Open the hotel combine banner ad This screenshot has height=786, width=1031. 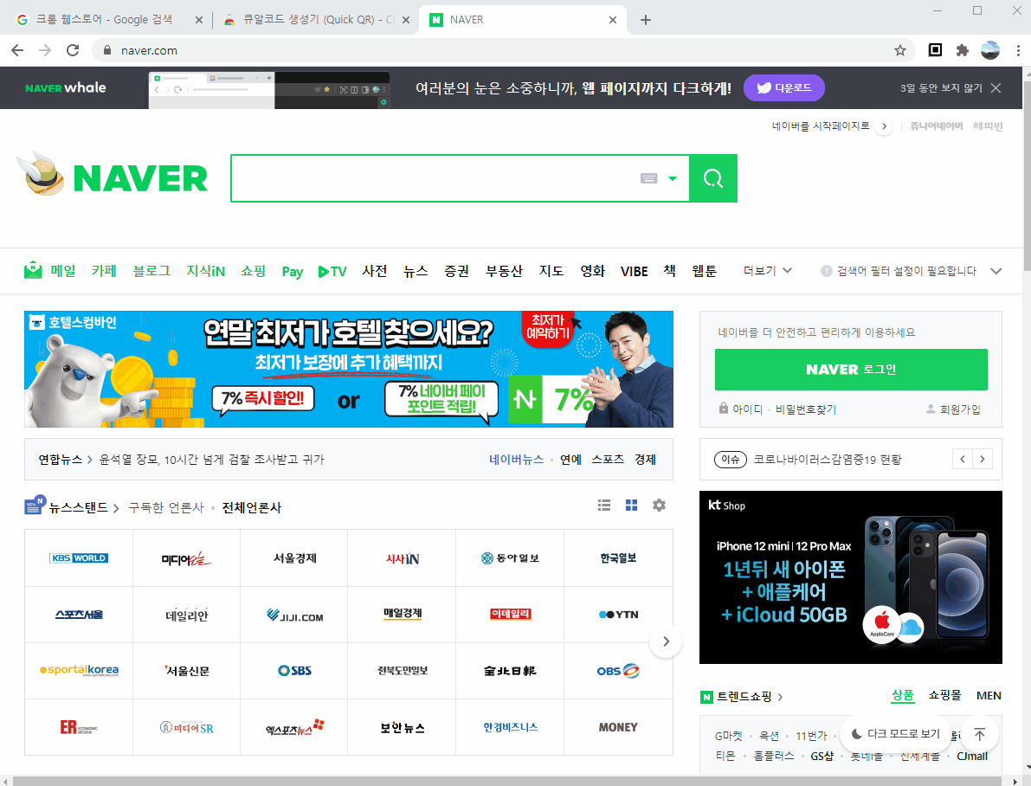tap(349, 369)
